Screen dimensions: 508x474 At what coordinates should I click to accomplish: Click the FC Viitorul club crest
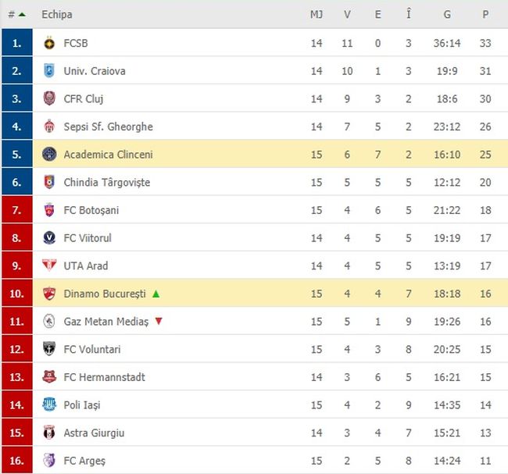coord(49,238)
